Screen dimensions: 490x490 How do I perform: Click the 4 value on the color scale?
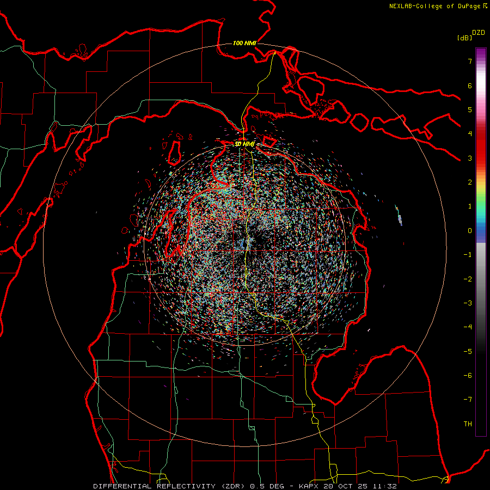(470, 134)
